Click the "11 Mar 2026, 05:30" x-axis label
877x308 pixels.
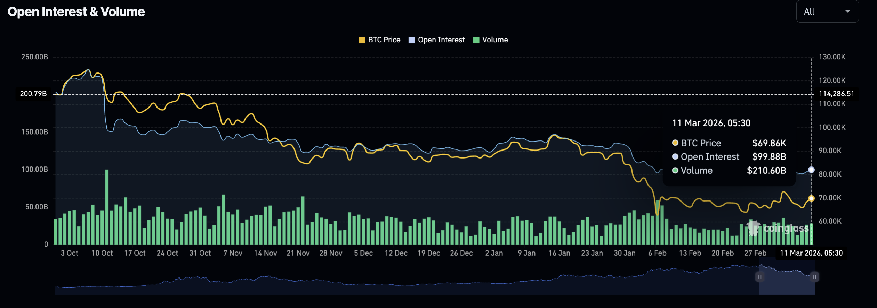point(811,253)
